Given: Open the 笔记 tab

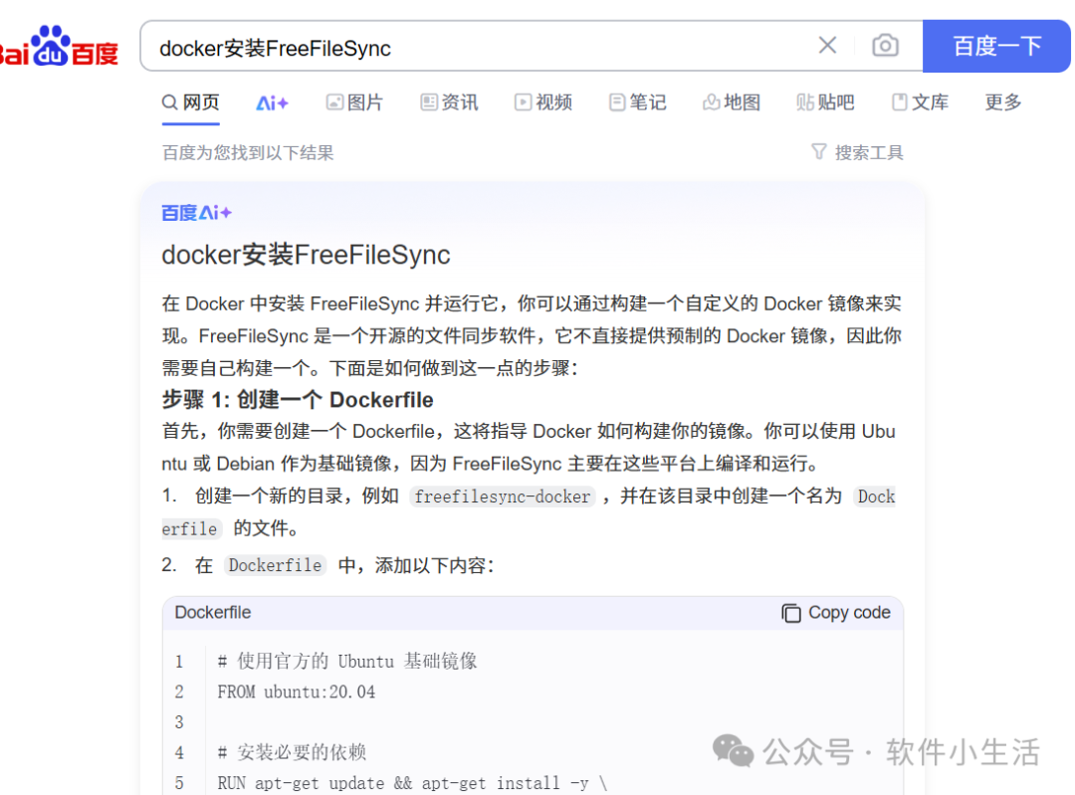Looking at the screenshot, I should pos(638,102).
